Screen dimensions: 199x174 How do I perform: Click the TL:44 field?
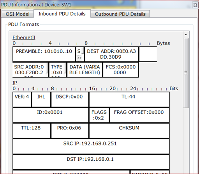click(129, 99)
